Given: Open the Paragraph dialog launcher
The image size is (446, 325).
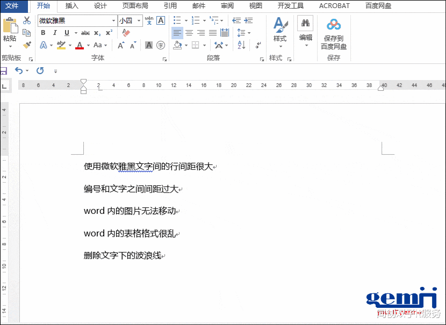Looking at the screenshot, I should point(262,59).
